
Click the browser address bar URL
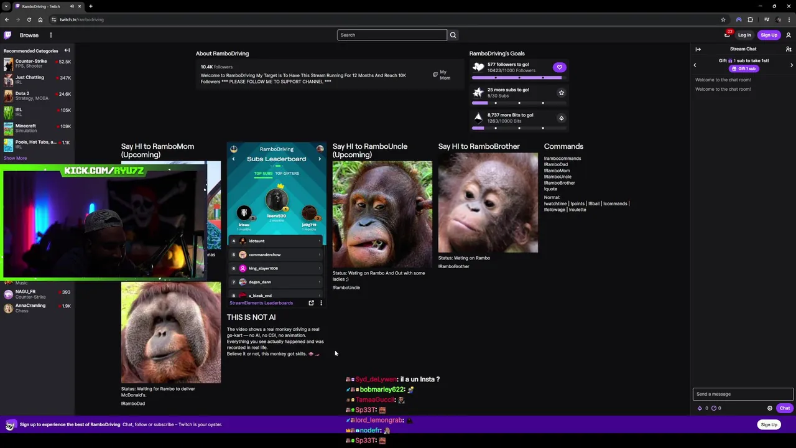pos(82,19)
